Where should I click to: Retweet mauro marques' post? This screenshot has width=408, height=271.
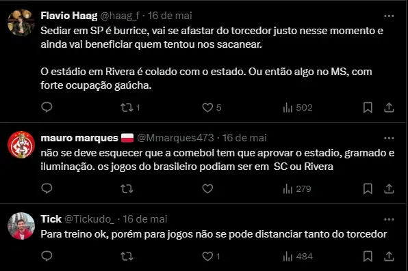tap(127, 188)
